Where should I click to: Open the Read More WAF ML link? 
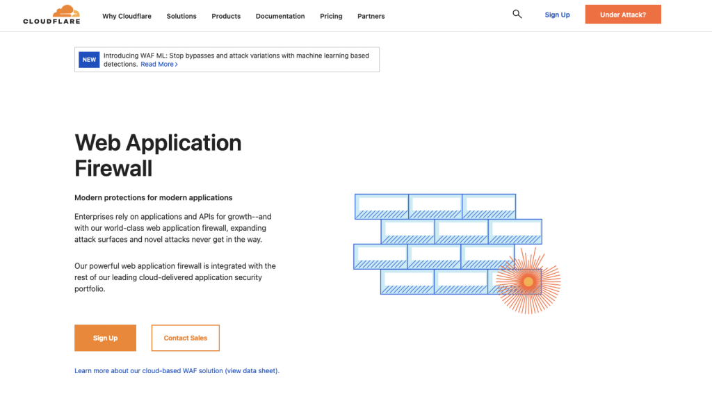pos(159,65)
